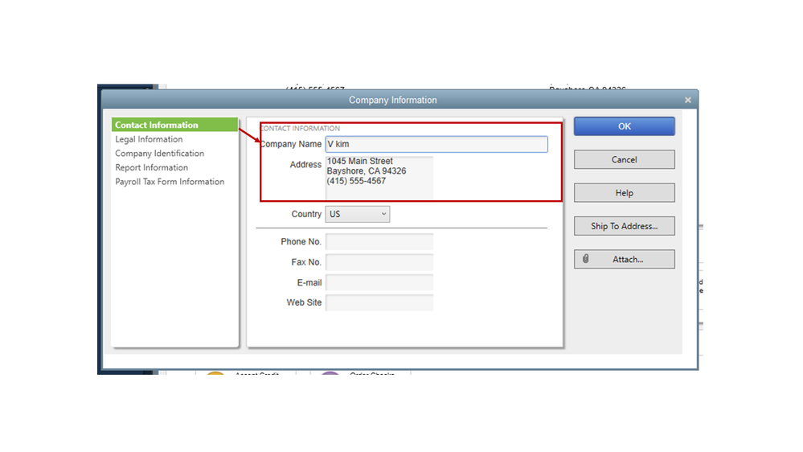This screenshot has height=452, width=803.
Task: Focus the E-mail input field
Action: pos(379,282)
